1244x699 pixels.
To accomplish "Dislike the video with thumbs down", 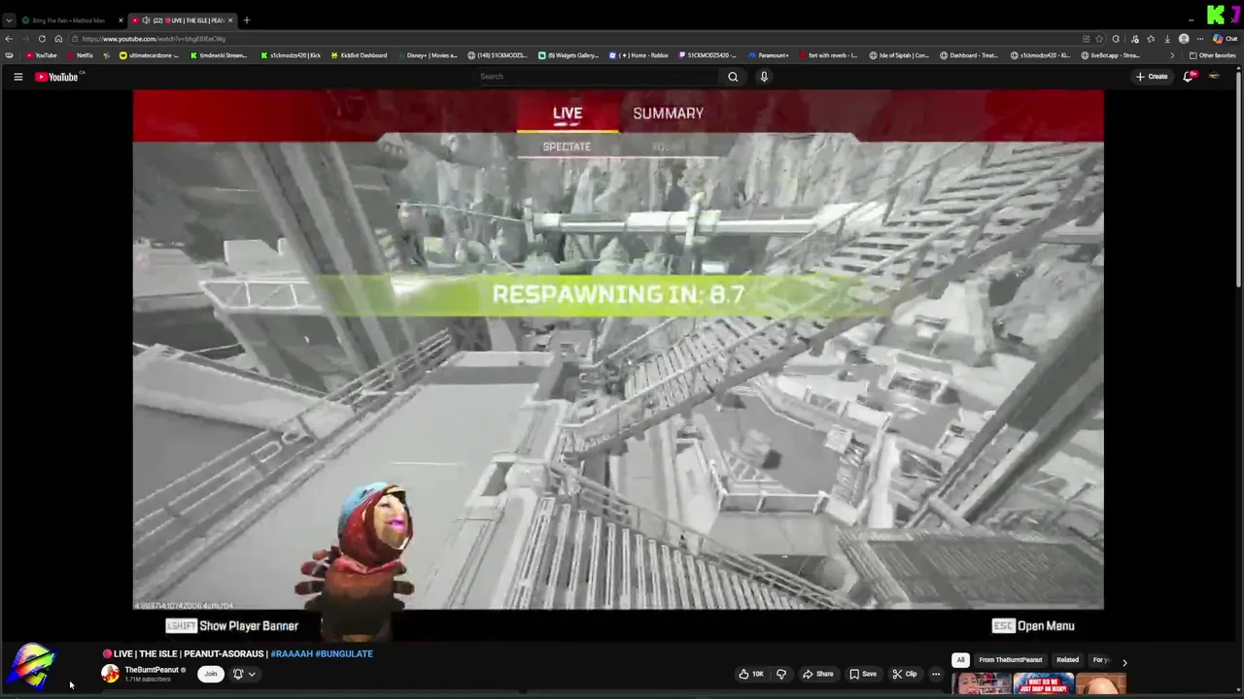I will (x=781, y=674).
